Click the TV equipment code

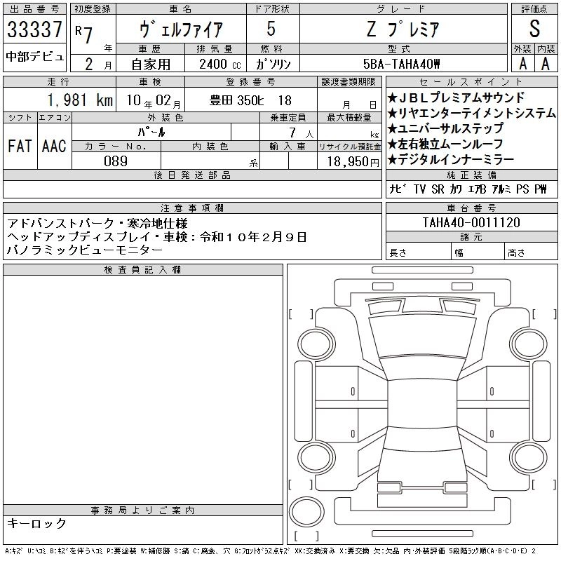click(419, 189)
